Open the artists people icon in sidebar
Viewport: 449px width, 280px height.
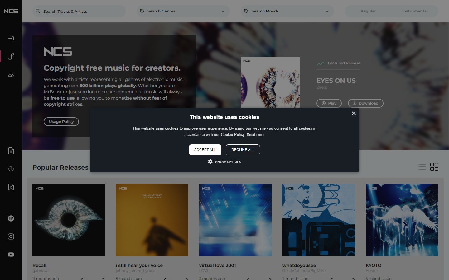pyautogui.click(x=11, y=75)
